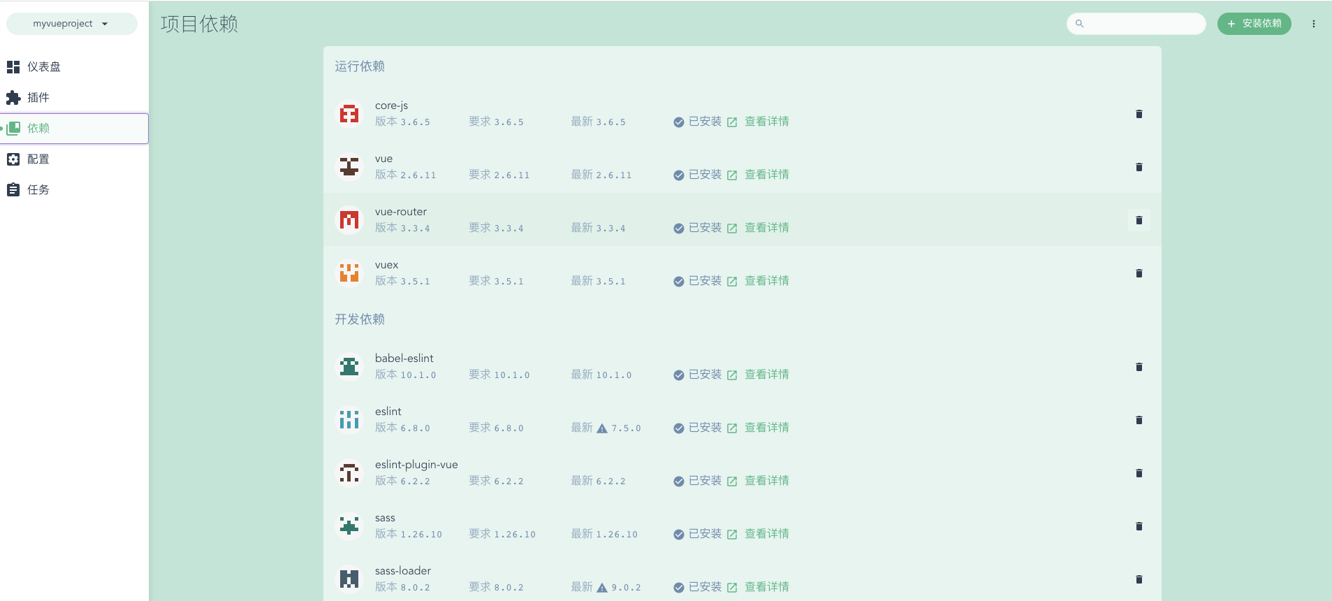
Task: Click the 安装依赖 install dependency button
Action: pyautogui.click(x=1254, y=24)
